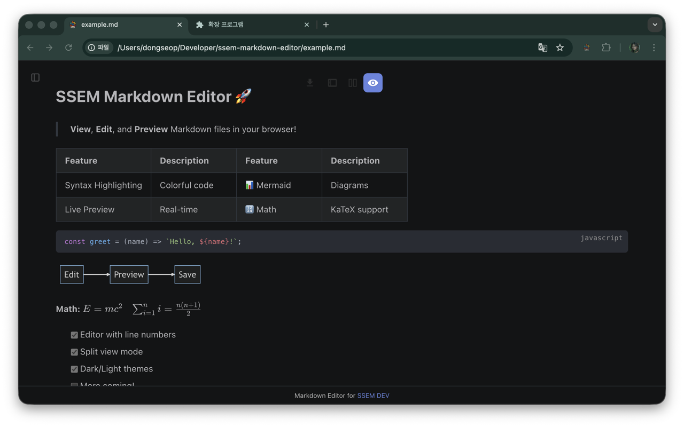Click the javascript code block label

[602, 238]
